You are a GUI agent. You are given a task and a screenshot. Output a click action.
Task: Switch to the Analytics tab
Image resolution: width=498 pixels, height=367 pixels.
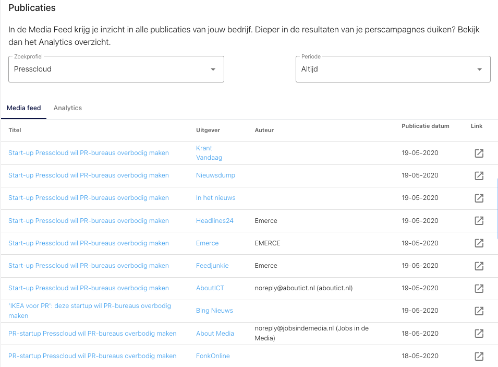pyautogui.click(x=68, y=108)
